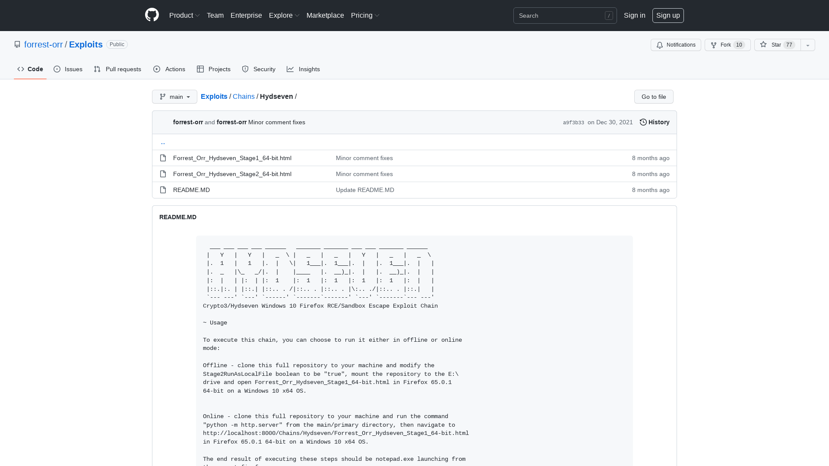Open Stage1 row 'Minor comment fixes' commit message
The height and width of the screenshot is (466, 829).
(364, 158)
